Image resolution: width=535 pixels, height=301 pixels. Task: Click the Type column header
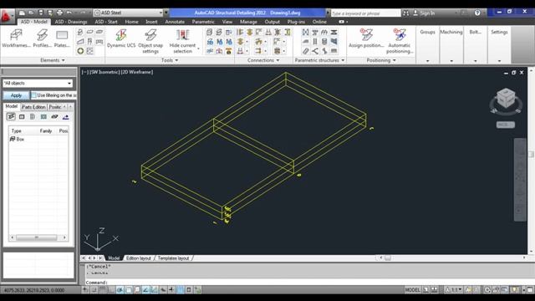point(23,130)
